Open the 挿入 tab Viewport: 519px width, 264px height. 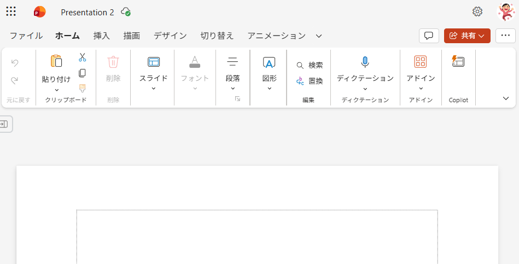101,36
